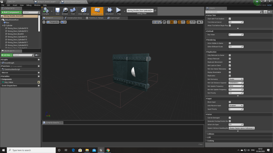Screen dimensions: 273x153
Task: Save the blueprint asset
Action: (x=57, y=11)
